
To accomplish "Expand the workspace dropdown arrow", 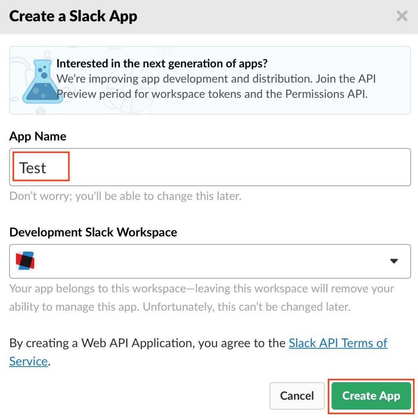I will [394, 261].
